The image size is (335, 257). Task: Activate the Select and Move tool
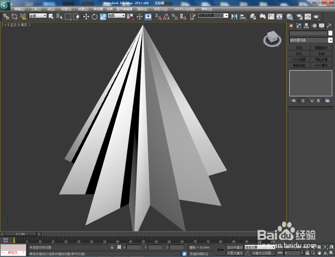pos(86,17)
